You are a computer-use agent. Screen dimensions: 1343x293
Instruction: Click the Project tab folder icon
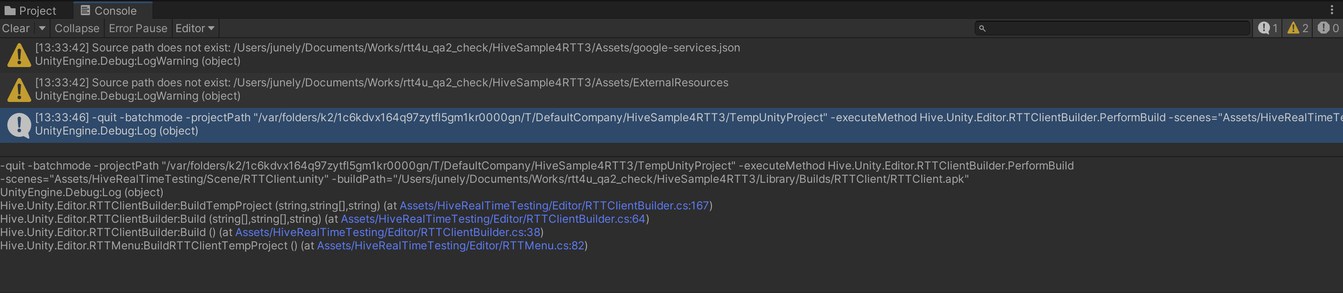tap(10, 11)
